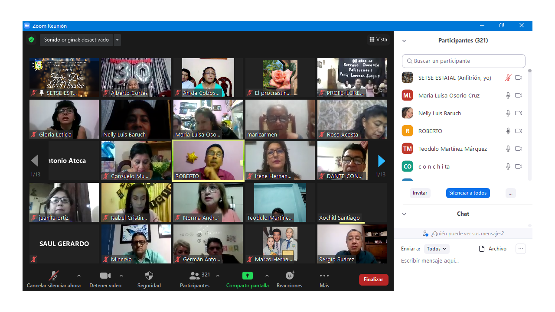
Task: Click the Invitar button
Action: 420,193
